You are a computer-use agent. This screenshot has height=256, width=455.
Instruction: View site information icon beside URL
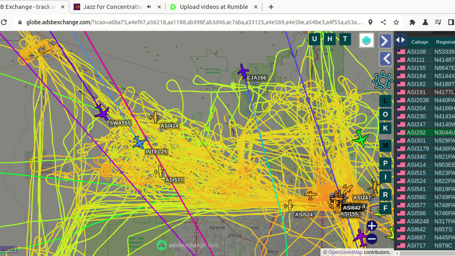tap(20, 22)
